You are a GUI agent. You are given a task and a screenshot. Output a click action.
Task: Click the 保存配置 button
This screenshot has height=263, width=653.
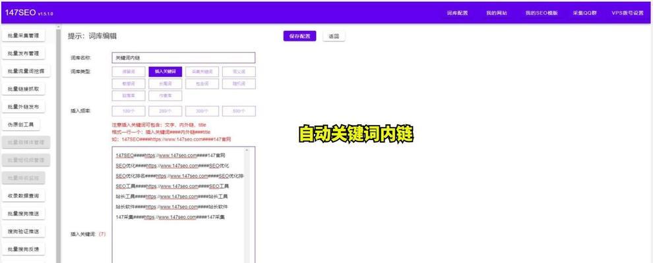tap(299, 36)
